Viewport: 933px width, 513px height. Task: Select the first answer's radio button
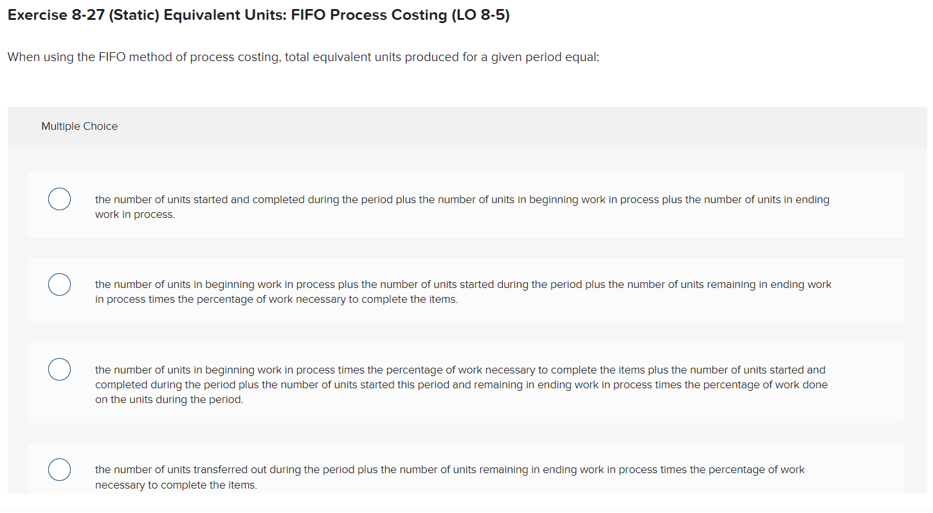(59, 199)
